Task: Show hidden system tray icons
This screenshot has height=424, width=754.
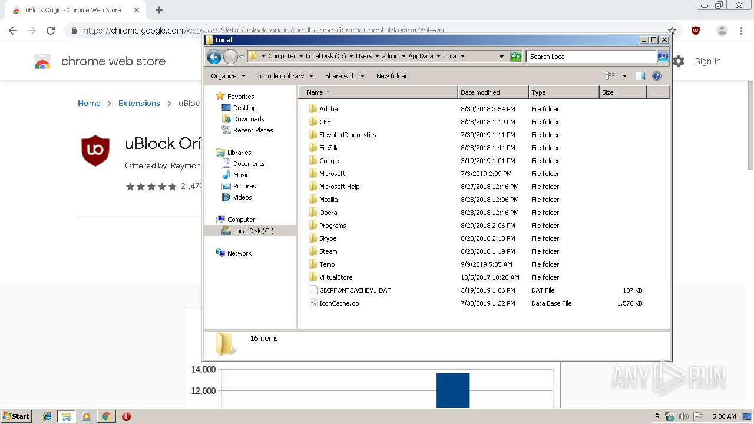Action: pyautogui.click(x=657, y=416)
